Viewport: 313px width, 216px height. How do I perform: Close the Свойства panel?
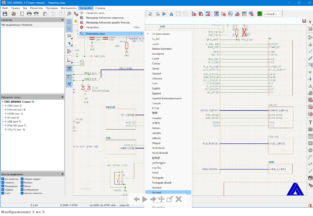pyautogui.click(x=62, y=20)
